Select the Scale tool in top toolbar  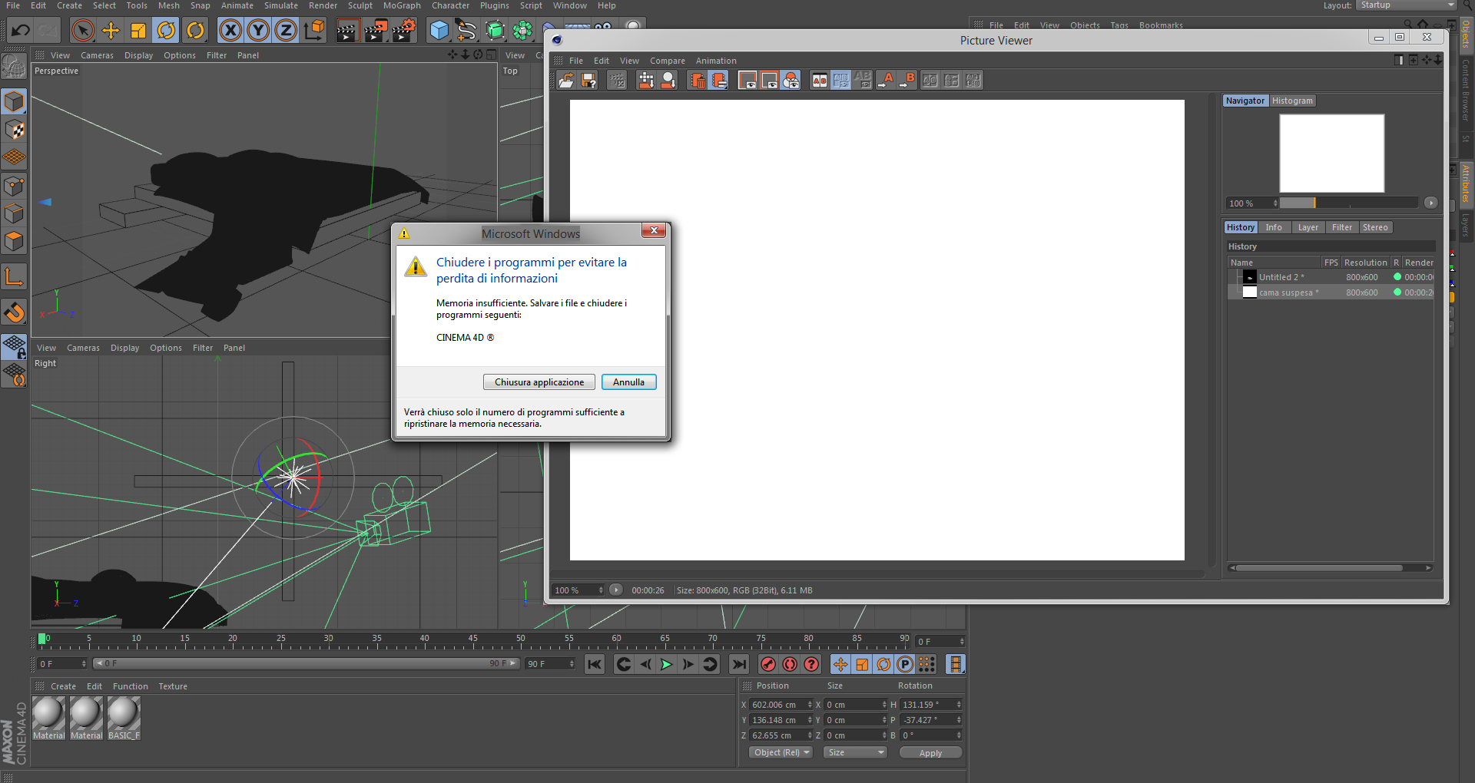tap(138, 31)
